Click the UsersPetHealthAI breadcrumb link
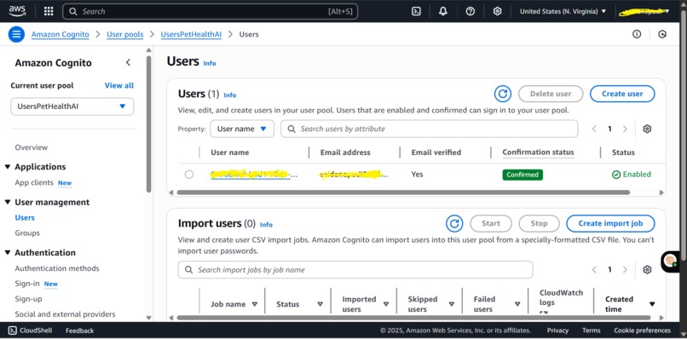The width and height of the screenshot is (687, 339). (191, 34)
